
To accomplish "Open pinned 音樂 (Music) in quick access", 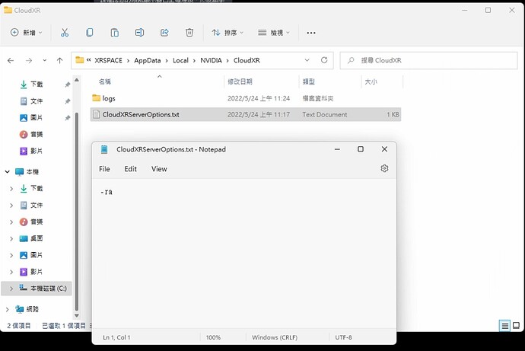I will 32,134.
